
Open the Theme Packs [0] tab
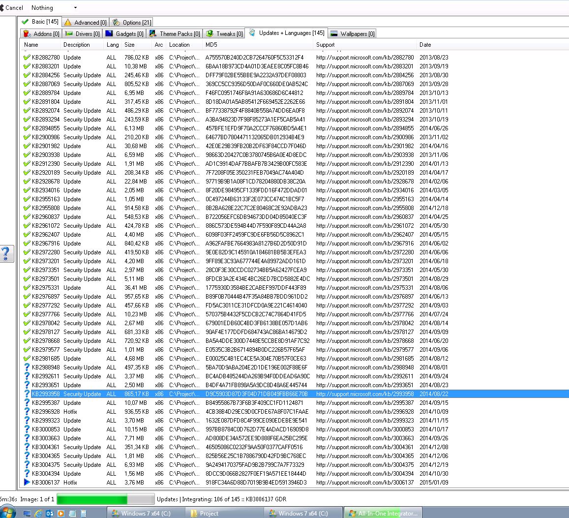tap(175, 34)
